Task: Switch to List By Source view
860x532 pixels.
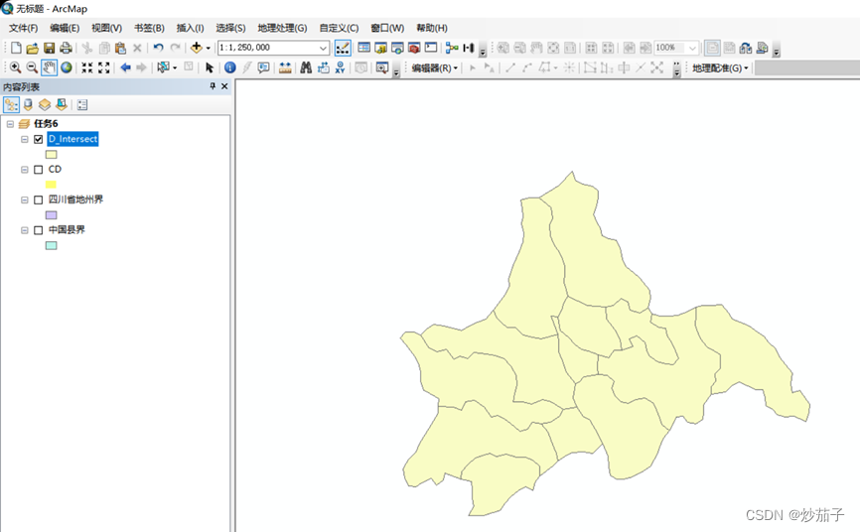Action: pos(28,104)
